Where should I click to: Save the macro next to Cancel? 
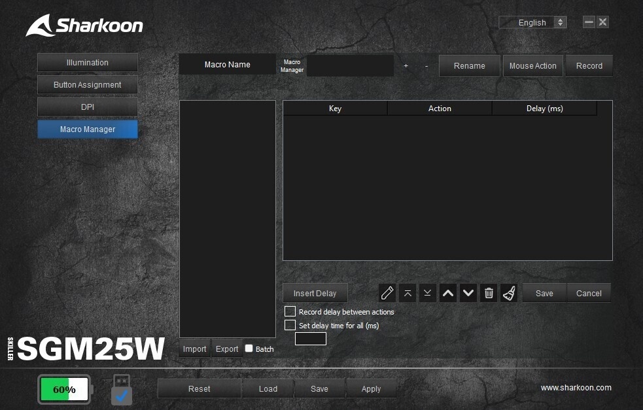point(544,293)
